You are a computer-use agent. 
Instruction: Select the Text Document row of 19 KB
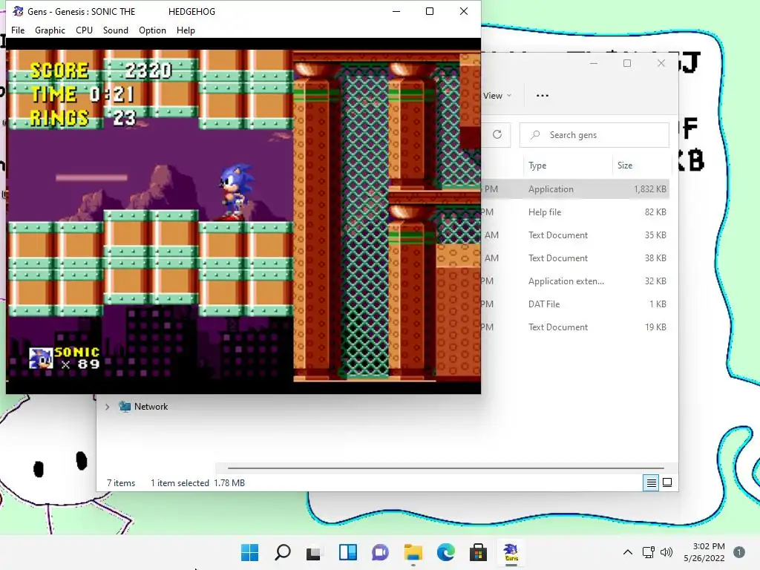coord(575,327)
